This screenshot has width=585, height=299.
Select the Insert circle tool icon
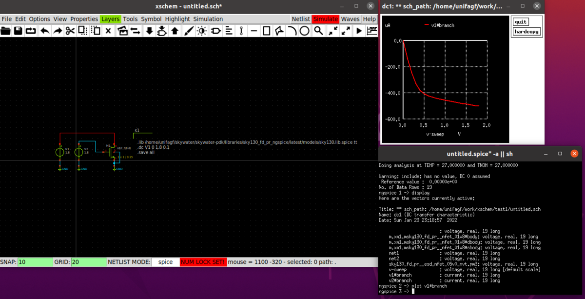click(304, 31)
